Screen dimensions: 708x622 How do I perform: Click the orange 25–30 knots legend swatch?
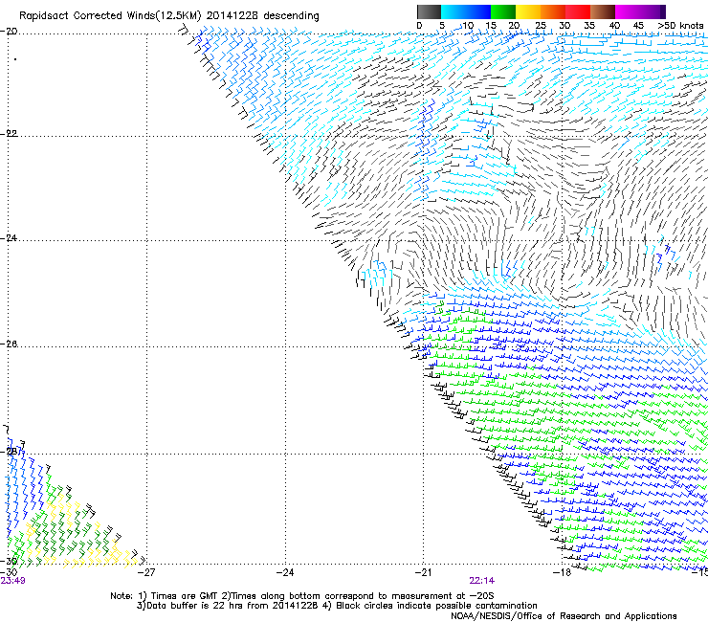click(553, 11)
